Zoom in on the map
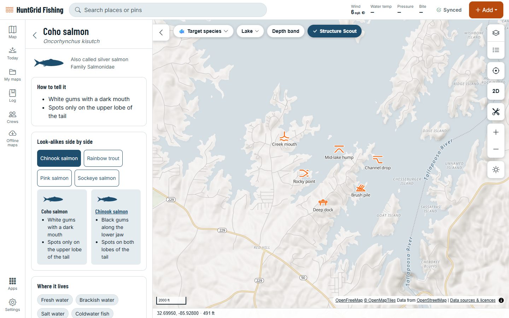The height and width of the screenshot is (318, 509). [x=496, y=132]
